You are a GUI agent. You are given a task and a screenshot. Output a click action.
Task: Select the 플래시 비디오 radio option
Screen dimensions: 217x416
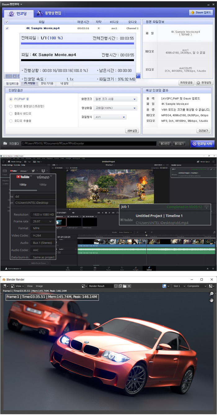pos(11,113)
